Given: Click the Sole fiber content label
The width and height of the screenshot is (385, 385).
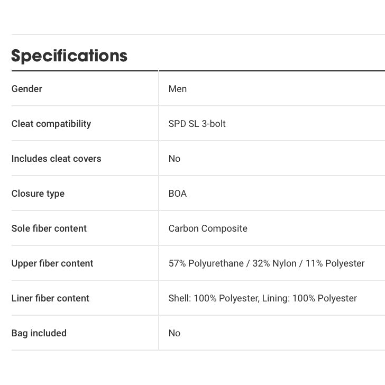Looking at the screenshot, I should [x=49, y=228].
